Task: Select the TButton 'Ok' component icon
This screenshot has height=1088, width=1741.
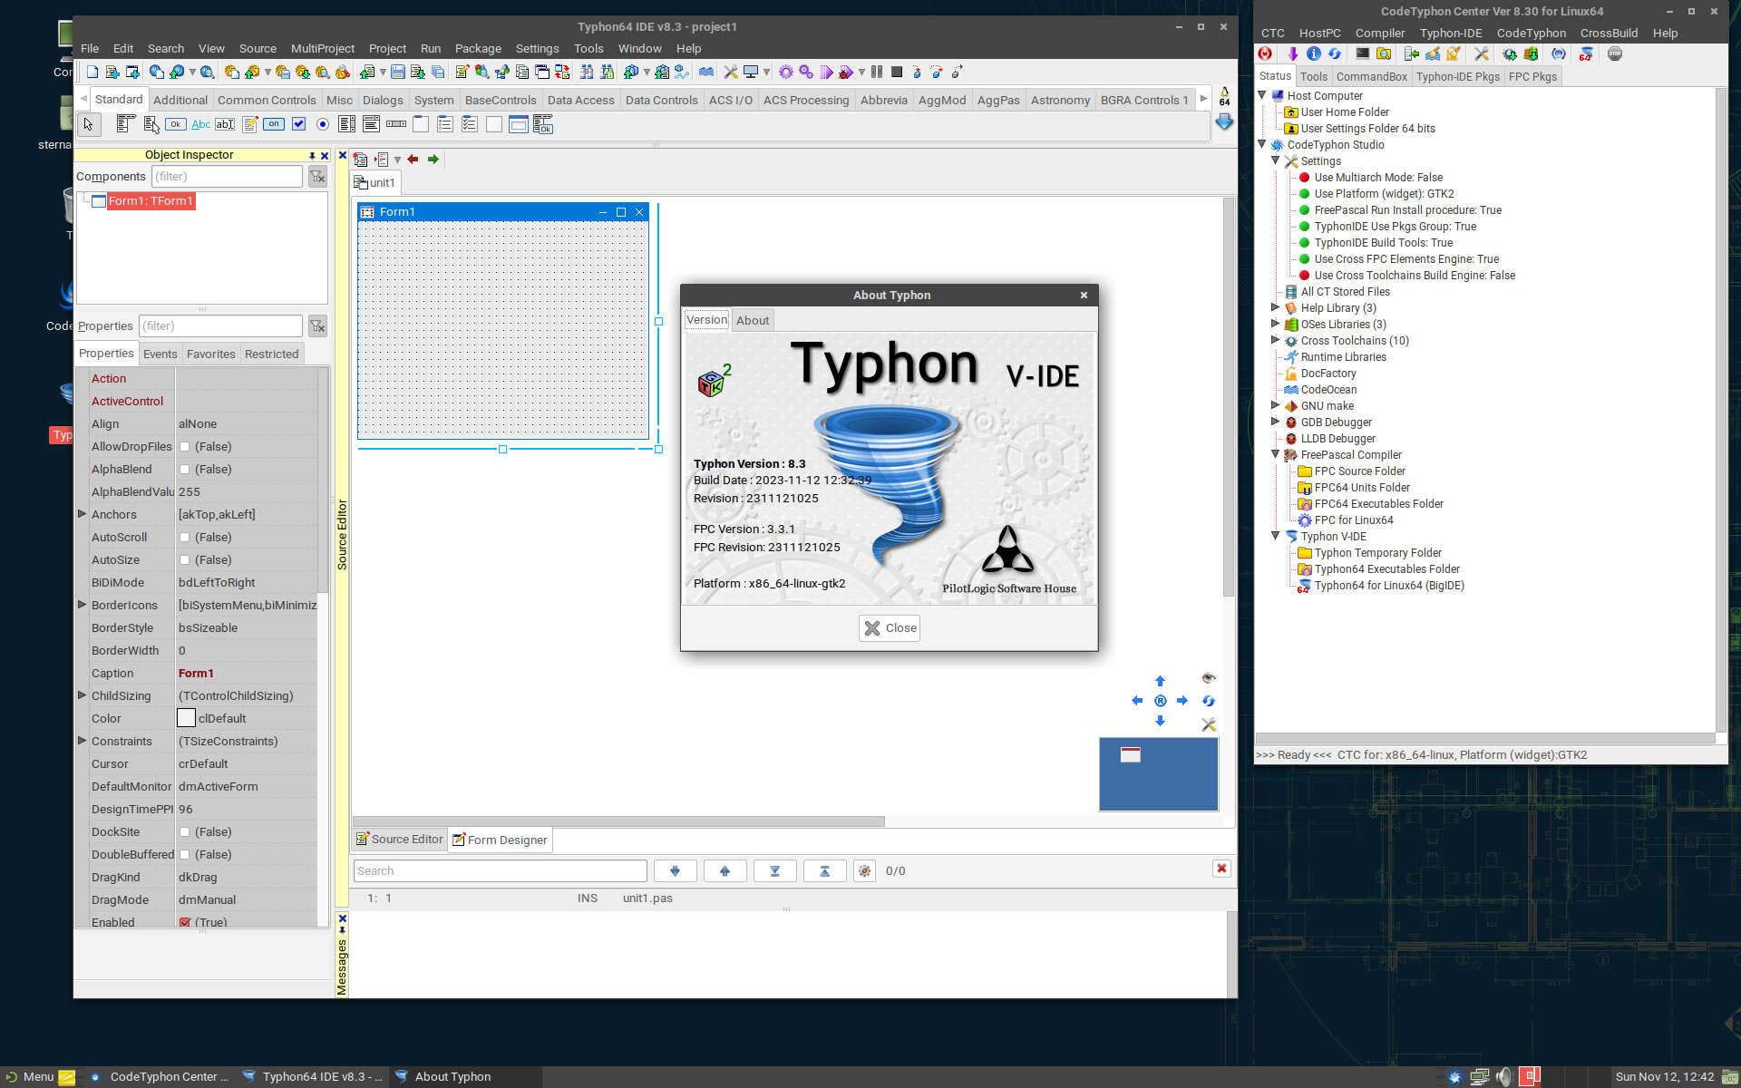Action: pos(176,124)
